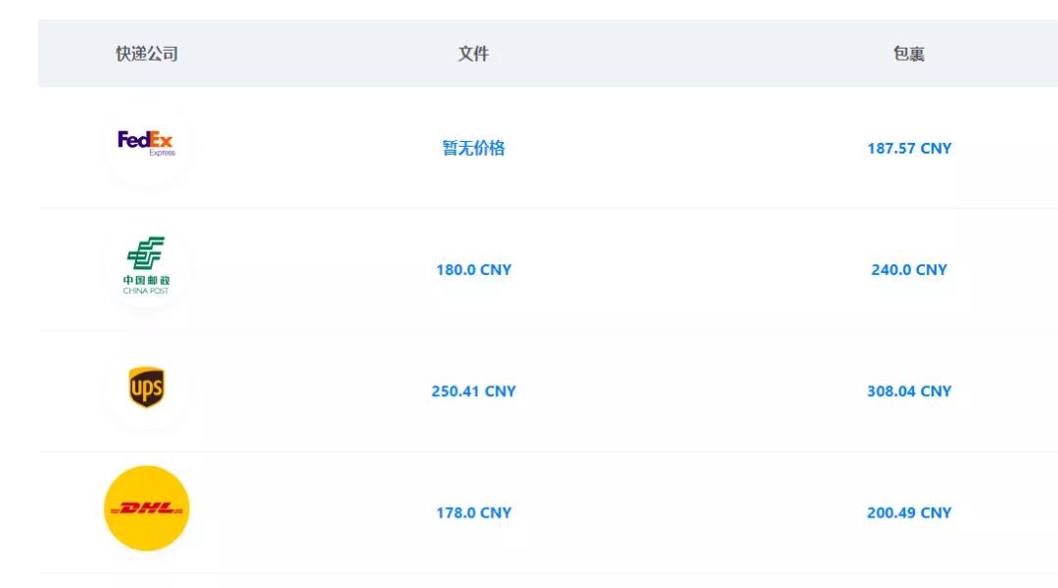The image size is (1058, 588).
Task: Highlight the China Post table row
Action: 686,270
